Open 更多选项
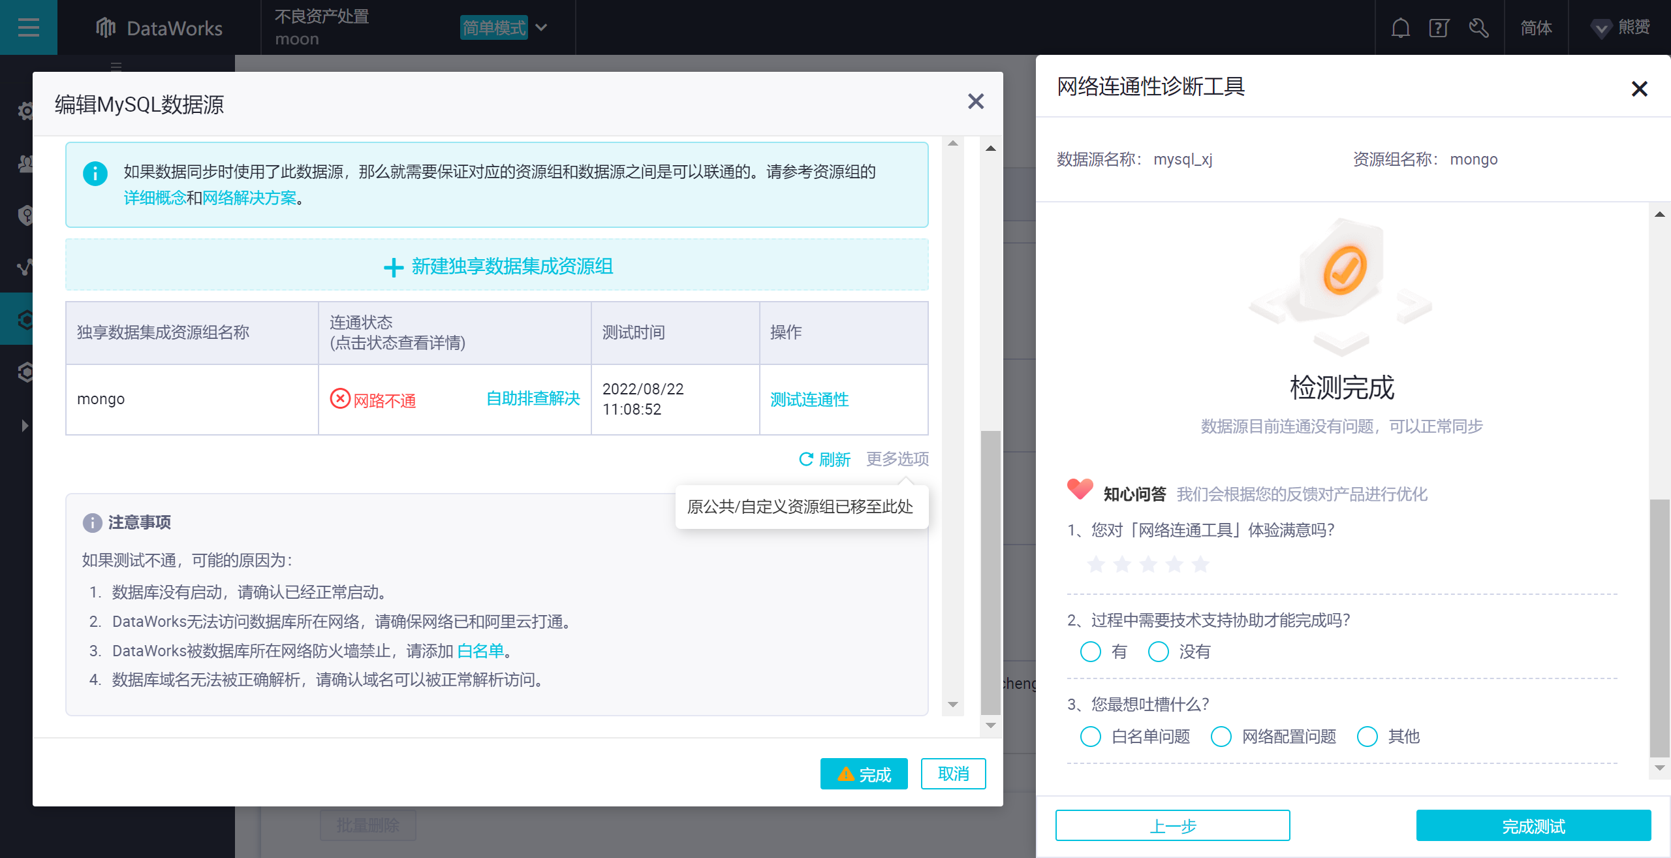 tap(898, 459)
